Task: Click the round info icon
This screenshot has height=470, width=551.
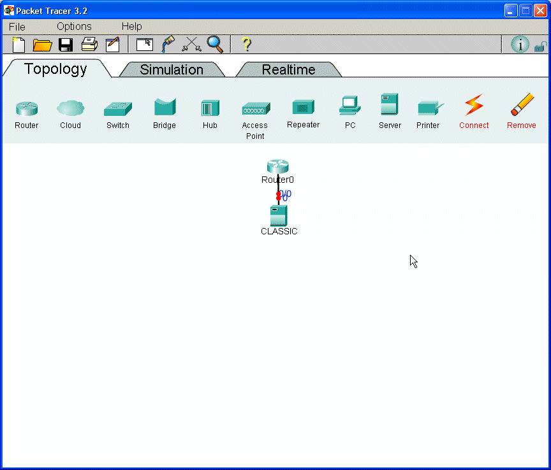Action: point(520,45)
